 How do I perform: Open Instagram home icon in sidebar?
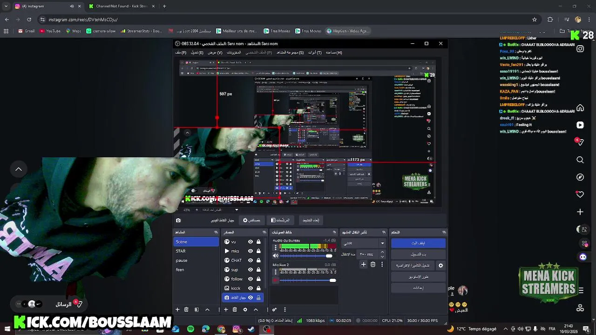[x=580, y=108]
